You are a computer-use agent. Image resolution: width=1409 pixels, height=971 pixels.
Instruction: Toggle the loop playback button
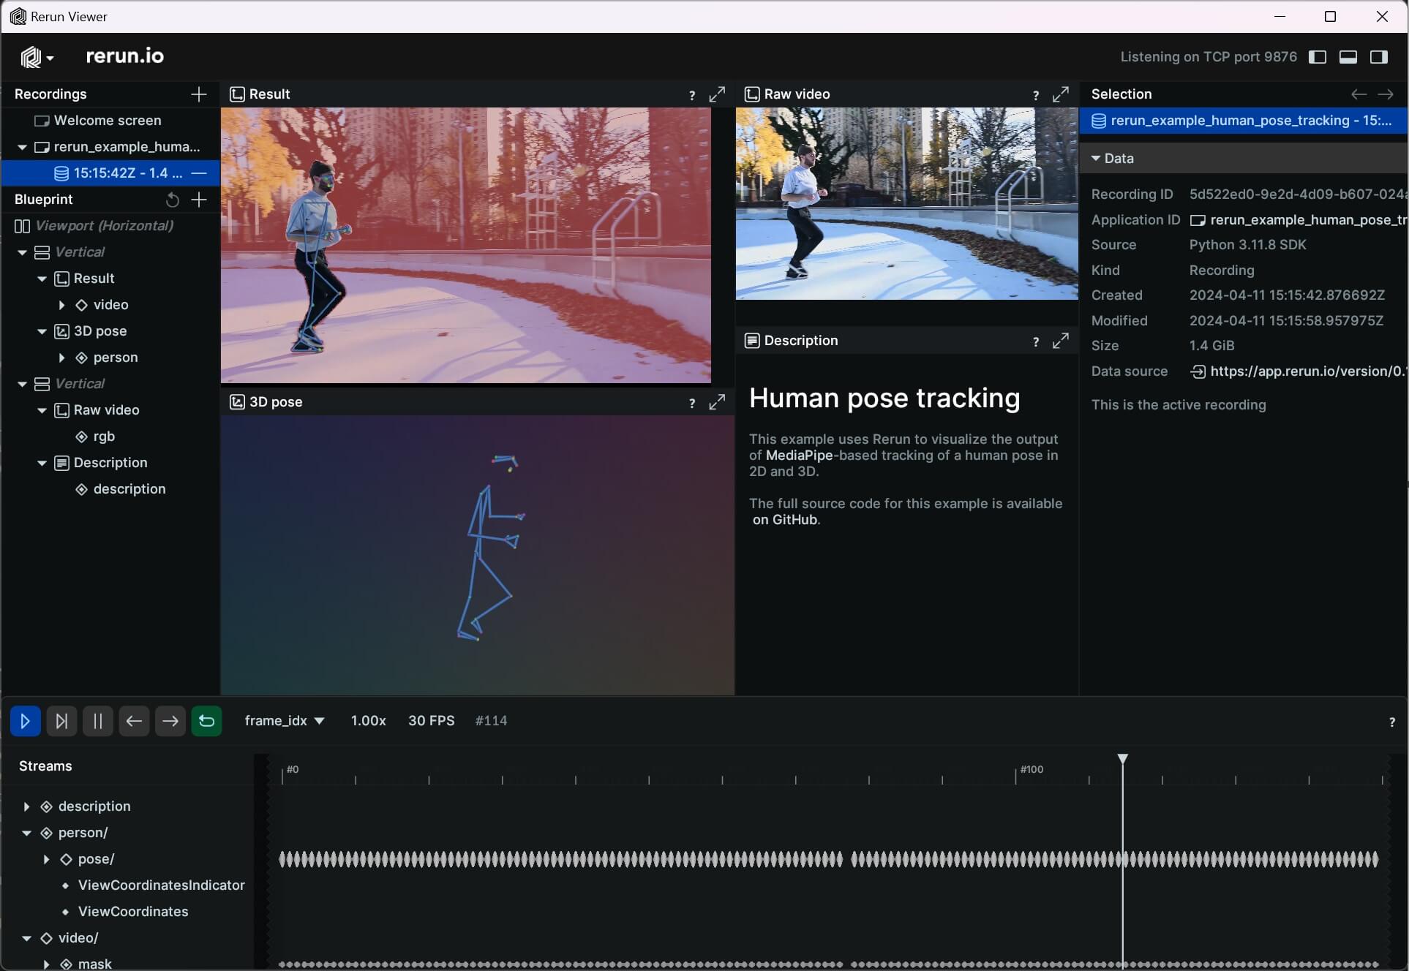[206, 721]
